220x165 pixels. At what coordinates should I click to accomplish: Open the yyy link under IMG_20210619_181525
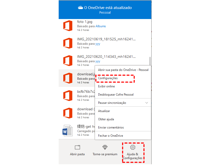(98, 44)
